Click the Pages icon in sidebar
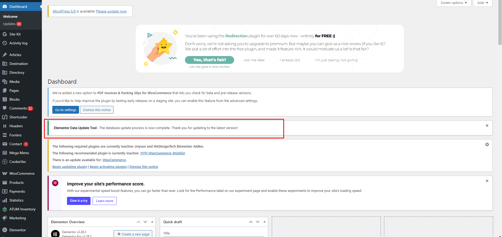 coord(5,90)
